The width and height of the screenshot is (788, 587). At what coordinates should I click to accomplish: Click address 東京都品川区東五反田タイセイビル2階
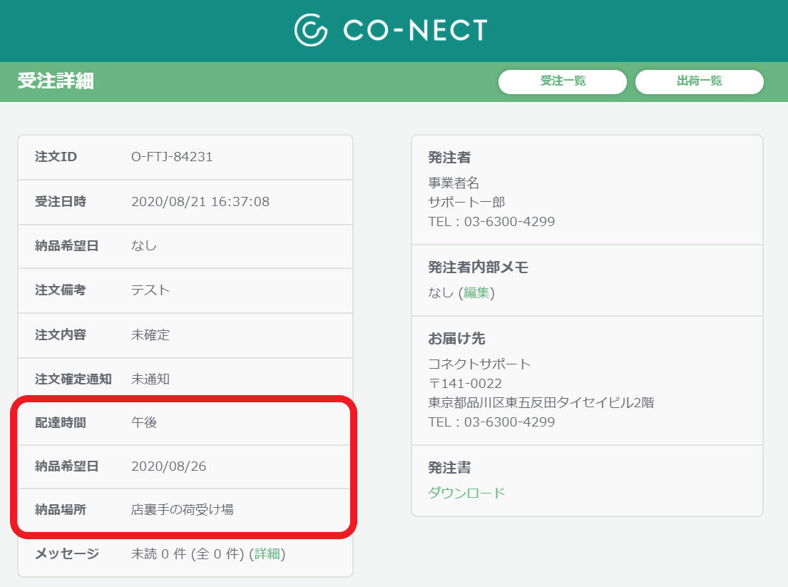[541, 402]
